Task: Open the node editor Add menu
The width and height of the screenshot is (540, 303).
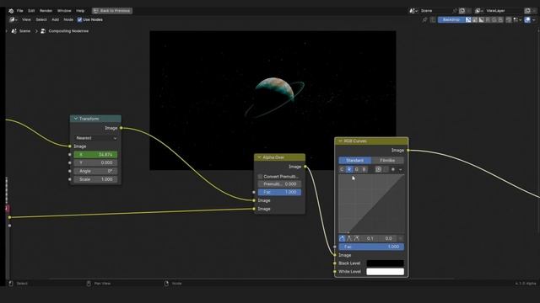Action: 55,19
